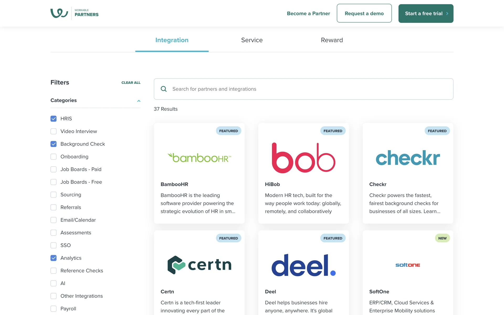This screenshot has width=504, height=315.
Task: Disable the Analytics category checkbox
Action: (x=54, y=258)
